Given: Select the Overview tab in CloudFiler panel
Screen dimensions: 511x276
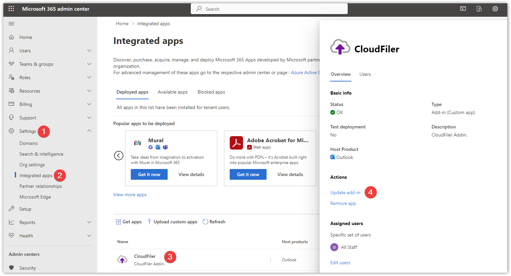Looking at the screenshot, I should 341,74.
